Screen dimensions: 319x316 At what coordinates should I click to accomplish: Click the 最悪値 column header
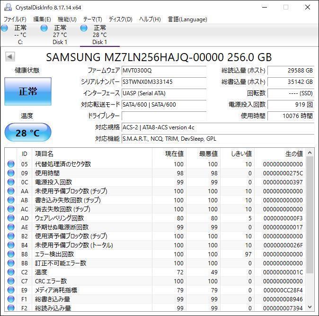pyautogui.click(x=203, y=153)
